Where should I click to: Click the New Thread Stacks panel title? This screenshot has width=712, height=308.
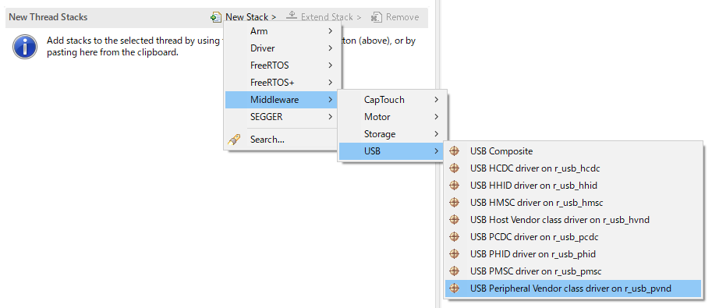(x=48, y=17)
